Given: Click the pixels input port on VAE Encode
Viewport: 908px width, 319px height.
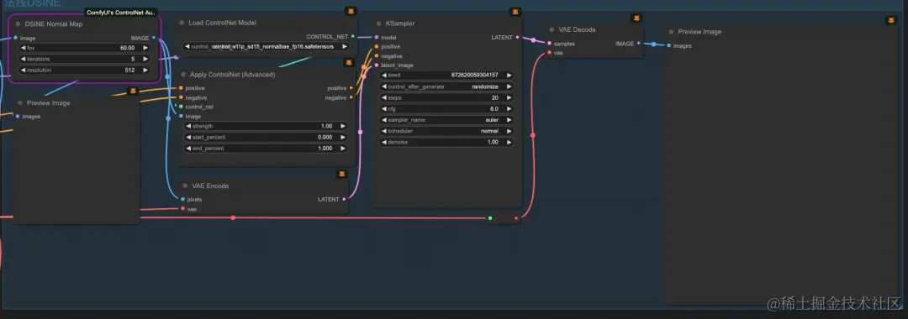Looking at the screenshot, I should point(182,199).
